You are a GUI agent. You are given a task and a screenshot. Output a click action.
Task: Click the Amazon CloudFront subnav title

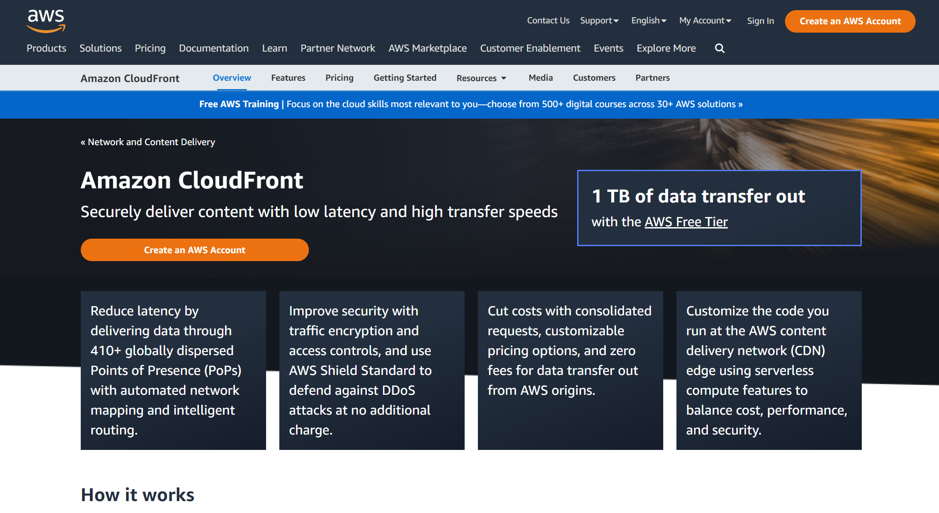point(130,79)
